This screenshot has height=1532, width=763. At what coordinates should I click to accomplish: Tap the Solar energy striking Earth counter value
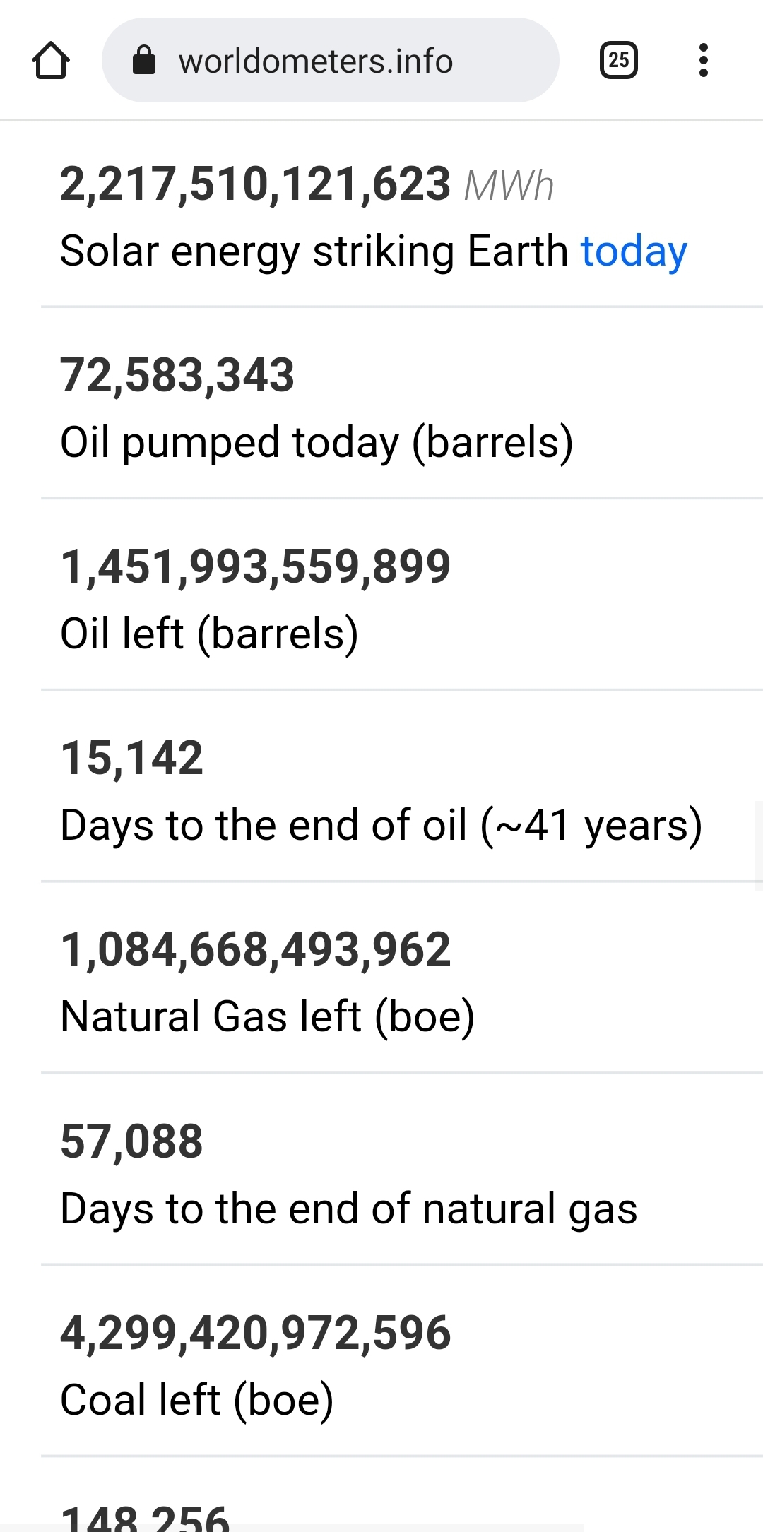pyautogui.click(x=255, y=185)
